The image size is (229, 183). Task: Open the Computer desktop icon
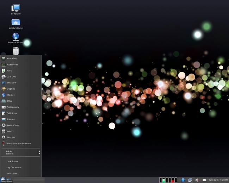click(16, 10)
